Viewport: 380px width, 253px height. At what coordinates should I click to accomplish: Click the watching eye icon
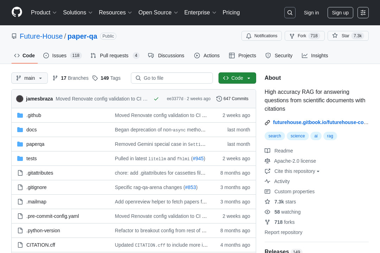click(267, 212)
